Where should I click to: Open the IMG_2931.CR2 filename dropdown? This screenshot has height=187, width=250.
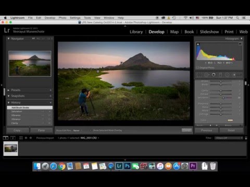(90, 138)
